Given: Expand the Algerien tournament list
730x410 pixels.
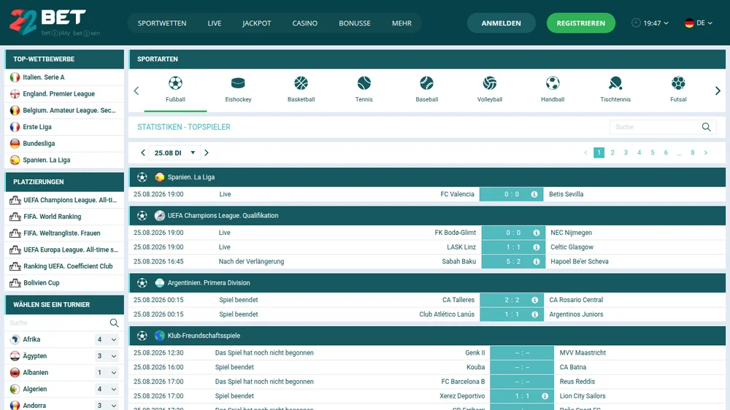Looking at the screenshot, I should pos(114,389).
